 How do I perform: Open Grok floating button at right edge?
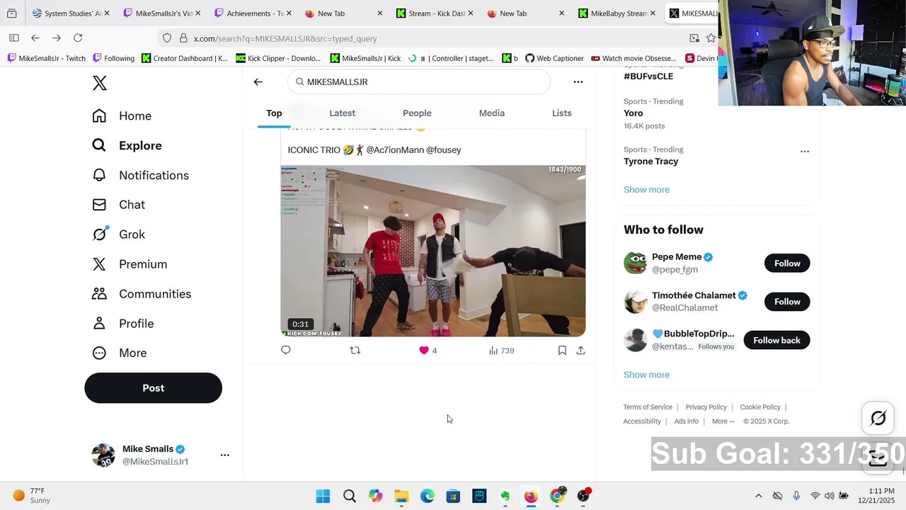[x=878, y=419]
